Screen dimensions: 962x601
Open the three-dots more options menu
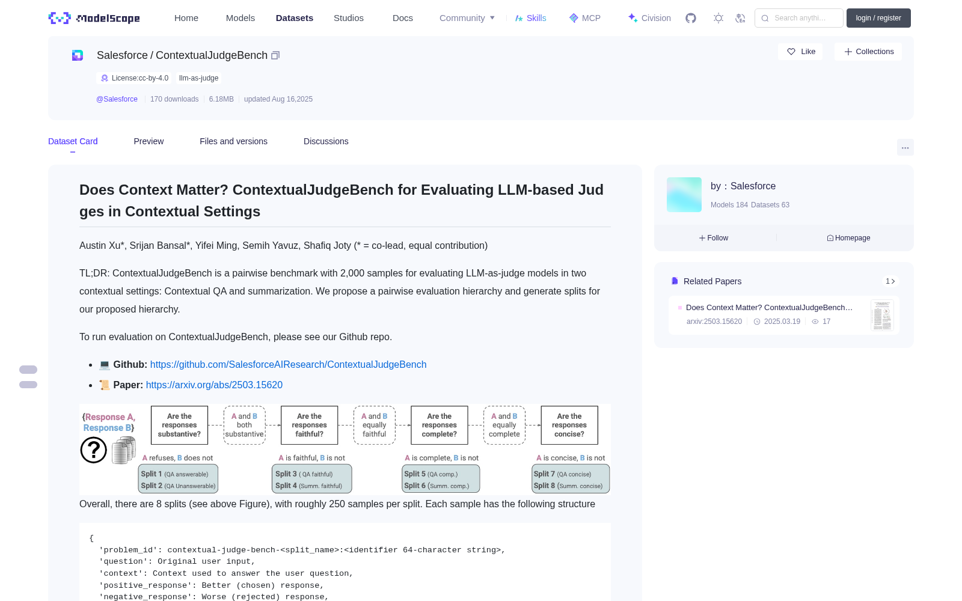pos(905,147)
